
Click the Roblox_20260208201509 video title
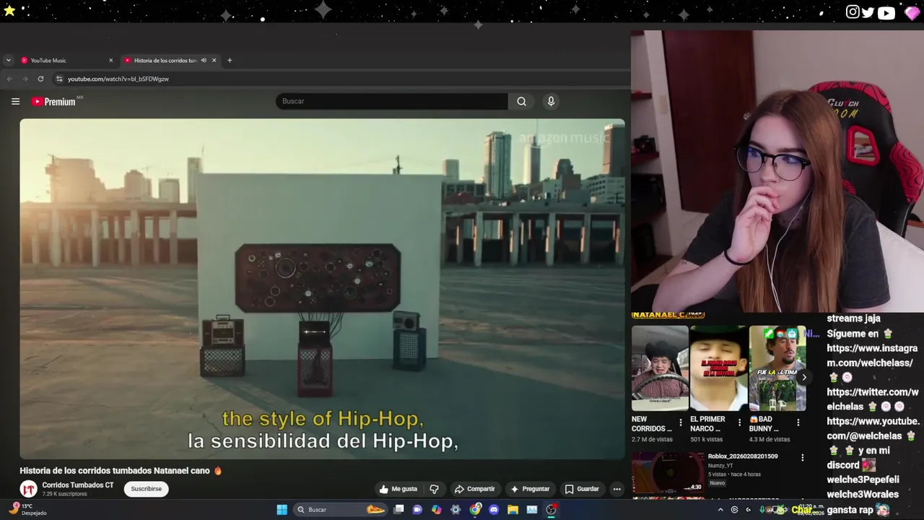743,456
